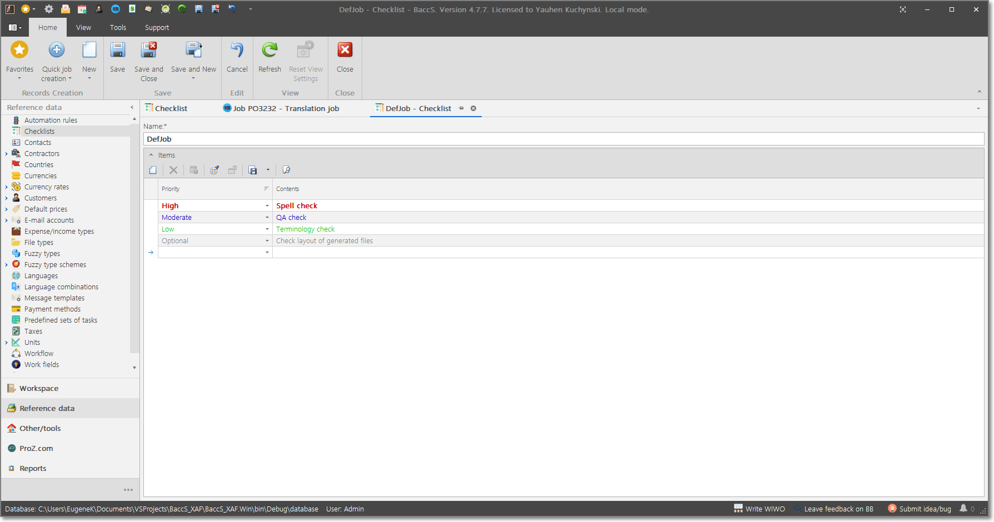Expand the Units tree node

(6, 343)
